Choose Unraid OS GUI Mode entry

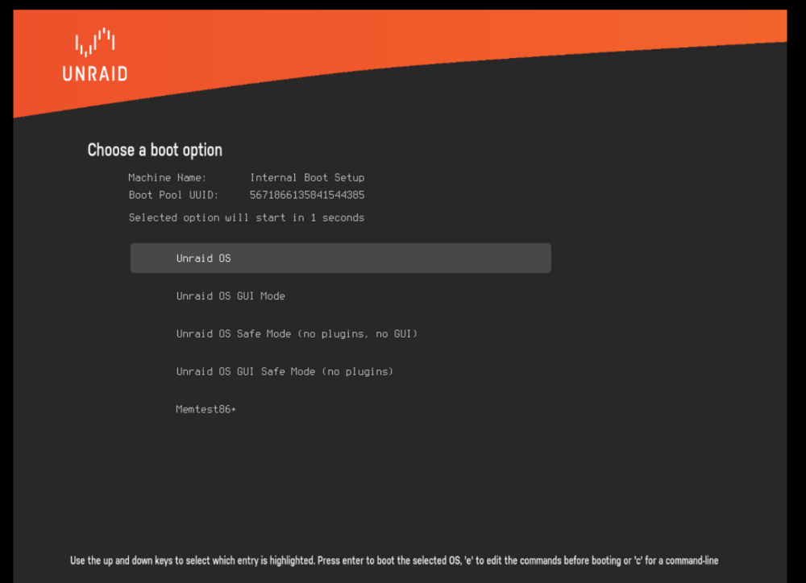point(231,296)
